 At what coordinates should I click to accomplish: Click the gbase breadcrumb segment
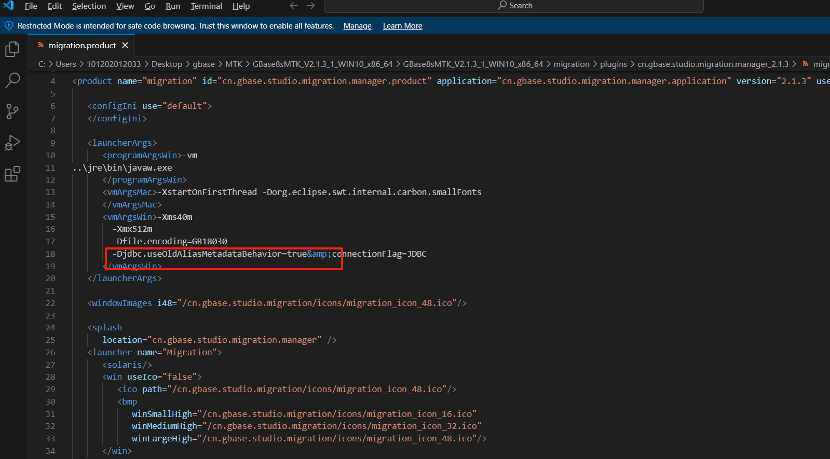click(203, 64)
